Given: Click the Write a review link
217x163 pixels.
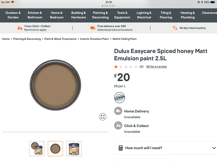Looking at the screenshot, I should (156, 67).
